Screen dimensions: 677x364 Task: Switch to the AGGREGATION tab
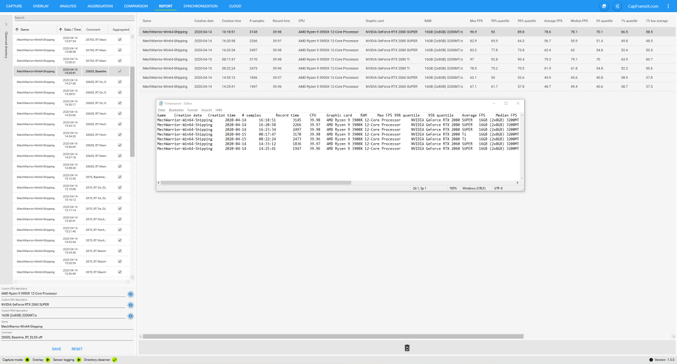[100, 6]
